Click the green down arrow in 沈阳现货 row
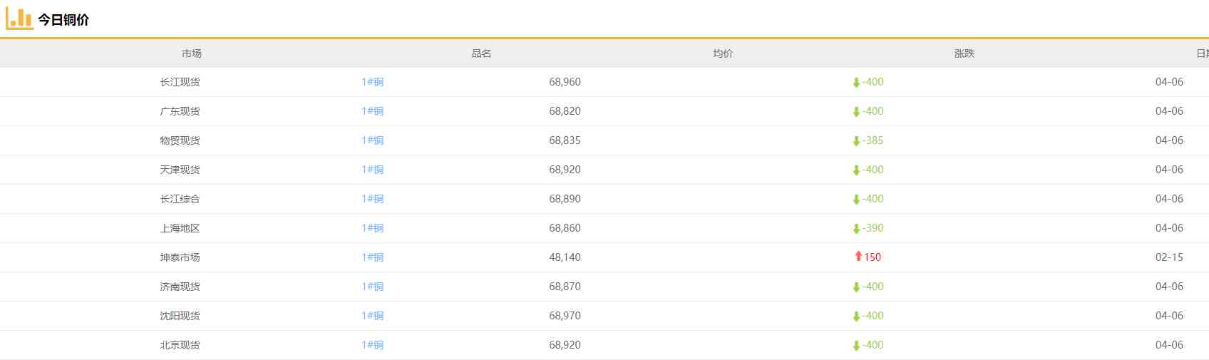 pyautogui.click(x=856, y=317)
